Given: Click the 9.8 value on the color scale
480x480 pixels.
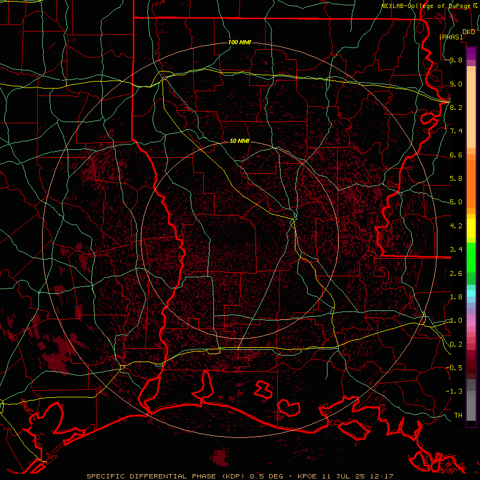Looking at the screenshot, I should (456, 60).
